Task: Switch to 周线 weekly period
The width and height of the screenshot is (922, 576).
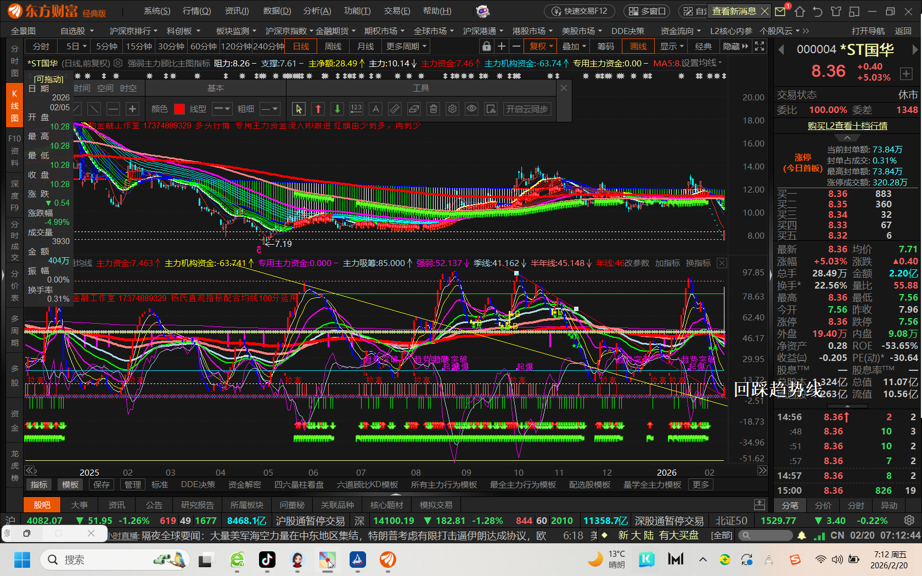Action: coord(333,46)
